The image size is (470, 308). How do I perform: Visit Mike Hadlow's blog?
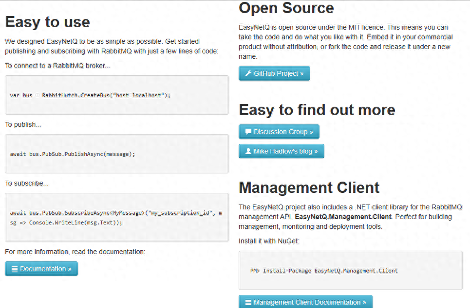point(282,151)
